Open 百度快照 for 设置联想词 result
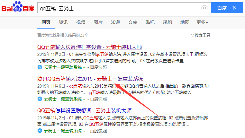 [98, 131]
